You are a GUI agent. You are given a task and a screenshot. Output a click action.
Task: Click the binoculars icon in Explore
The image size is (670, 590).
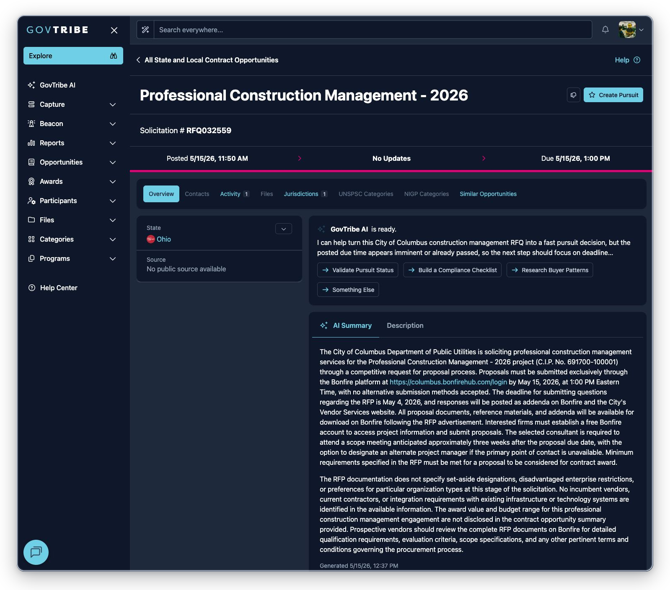114,56
